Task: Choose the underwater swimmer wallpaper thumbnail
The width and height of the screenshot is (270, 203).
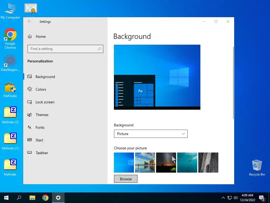Action: [x=187, y=163]
